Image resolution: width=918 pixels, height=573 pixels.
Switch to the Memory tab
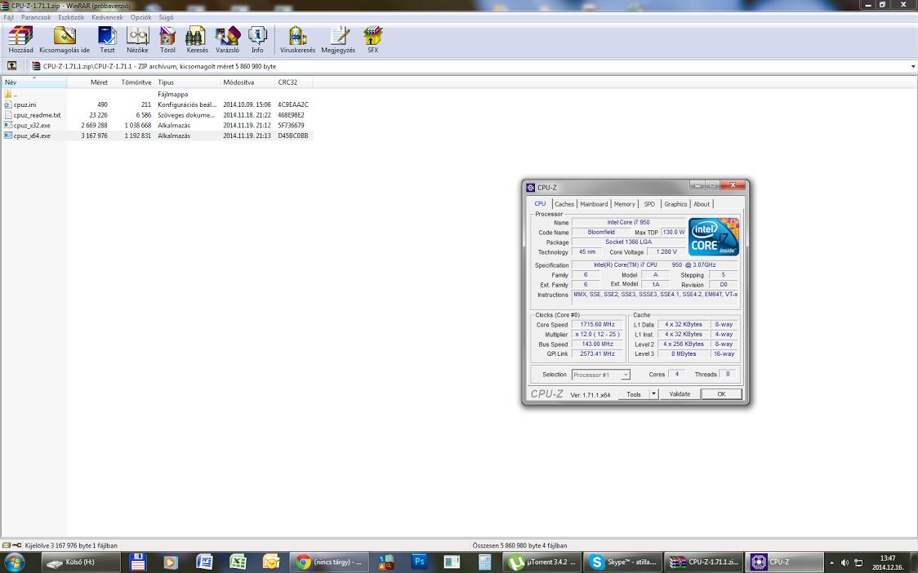coord(624,204)
